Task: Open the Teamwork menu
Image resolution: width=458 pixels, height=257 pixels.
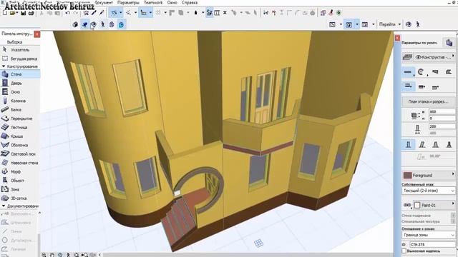Action: (x=153, y=3)
